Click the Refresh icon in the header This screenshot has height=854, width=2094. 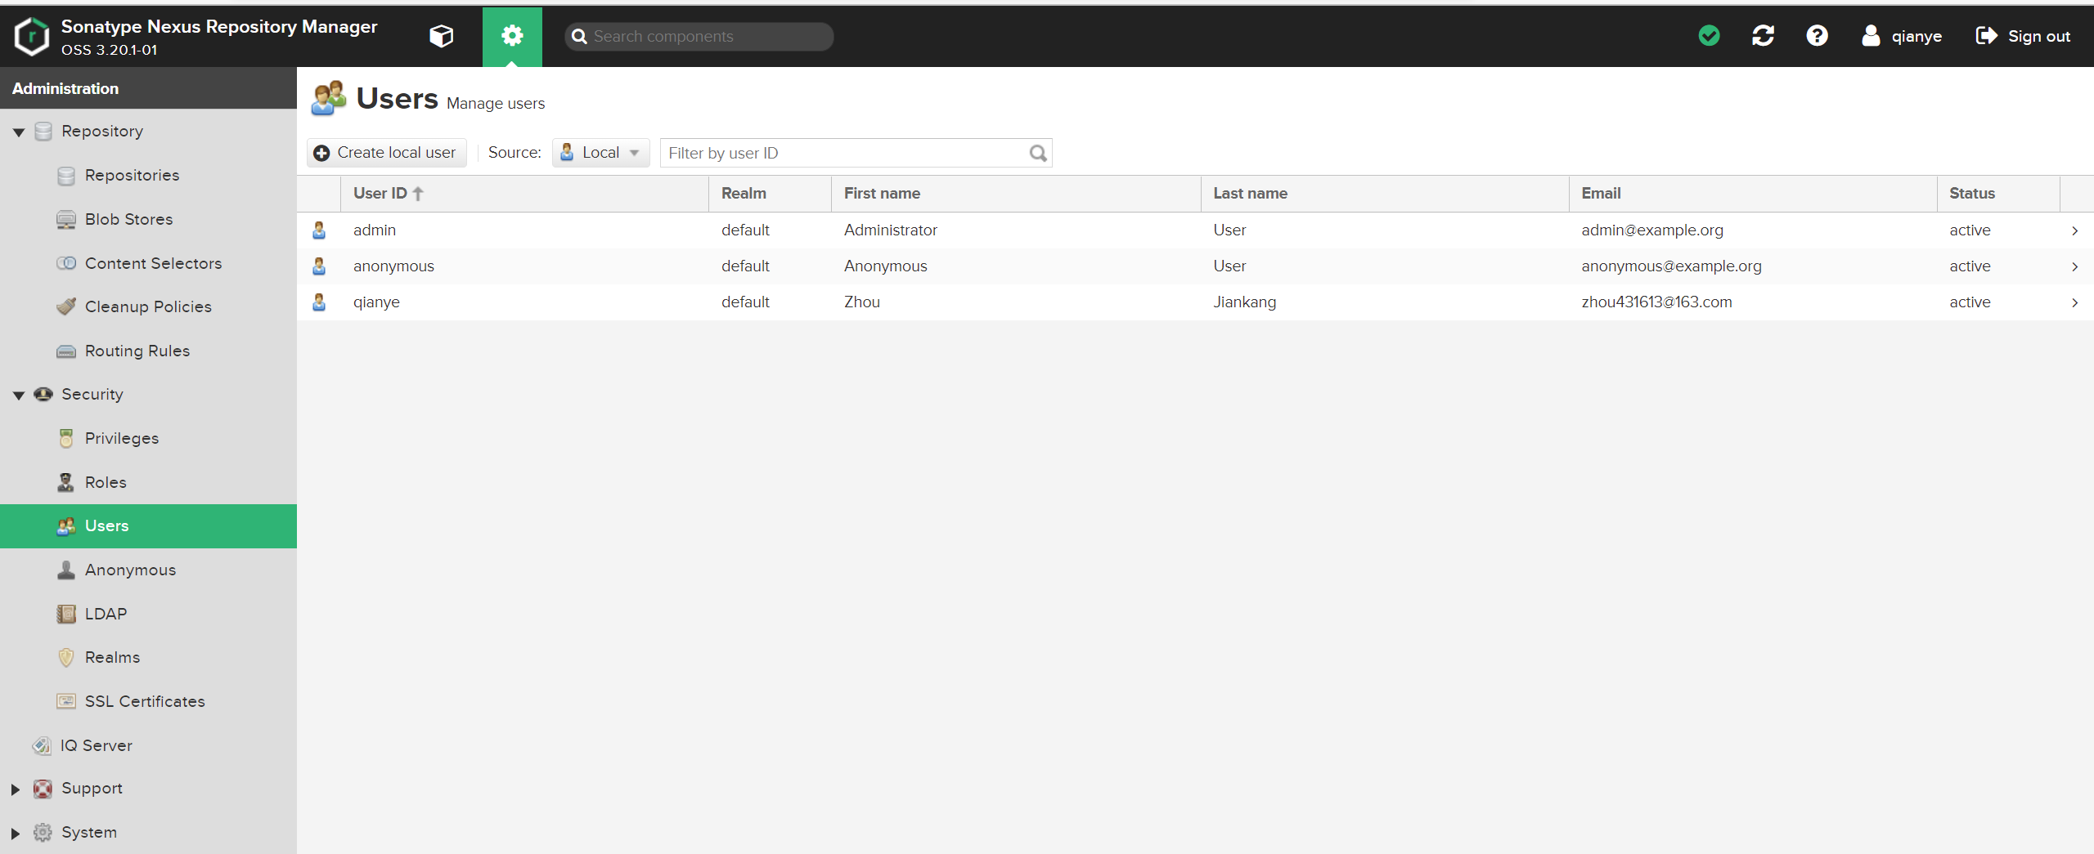[x=1763, y=35]
